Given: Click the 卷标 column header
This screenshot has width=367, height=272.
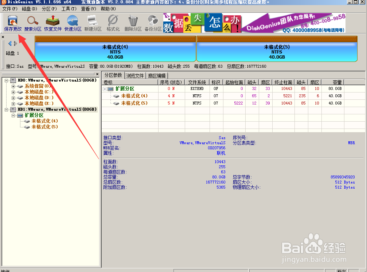Looking at the screenshot, I should coord(130,82).
